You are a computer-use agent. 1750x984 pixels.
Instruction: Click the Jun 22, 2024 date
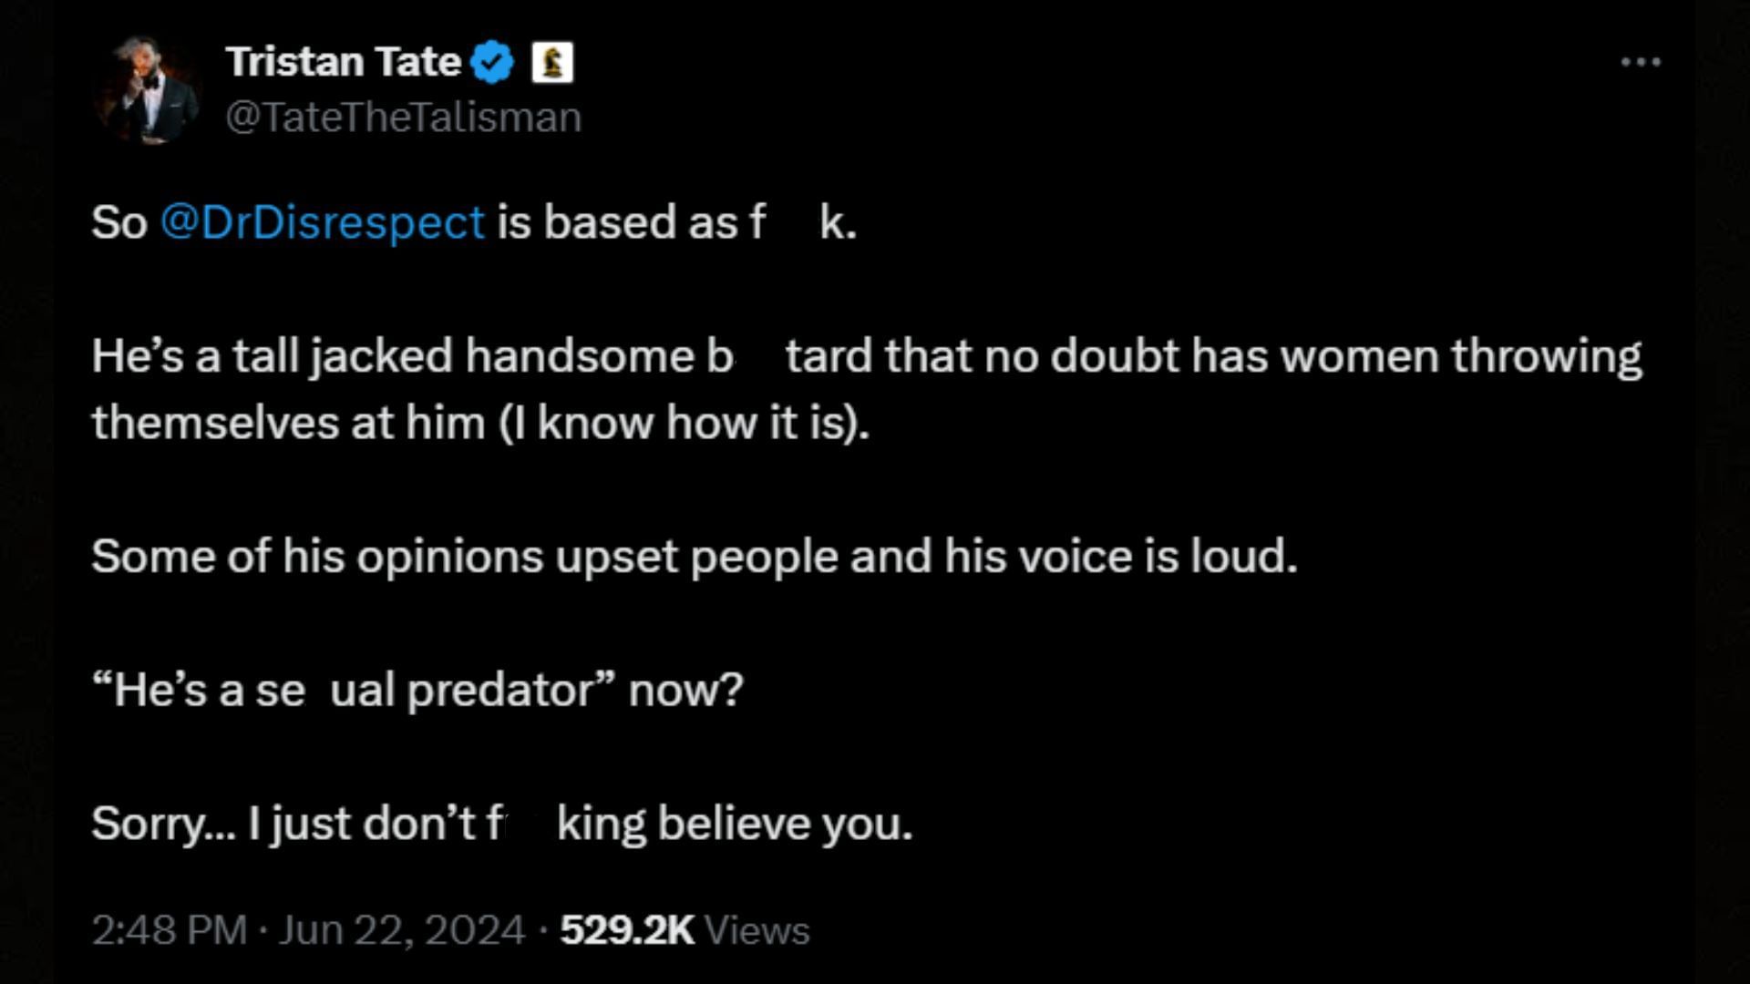pos(402,930)
